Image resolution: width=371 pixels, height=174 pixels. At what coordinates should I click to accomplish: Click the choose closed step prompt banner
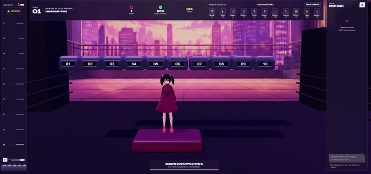point(184,165)
